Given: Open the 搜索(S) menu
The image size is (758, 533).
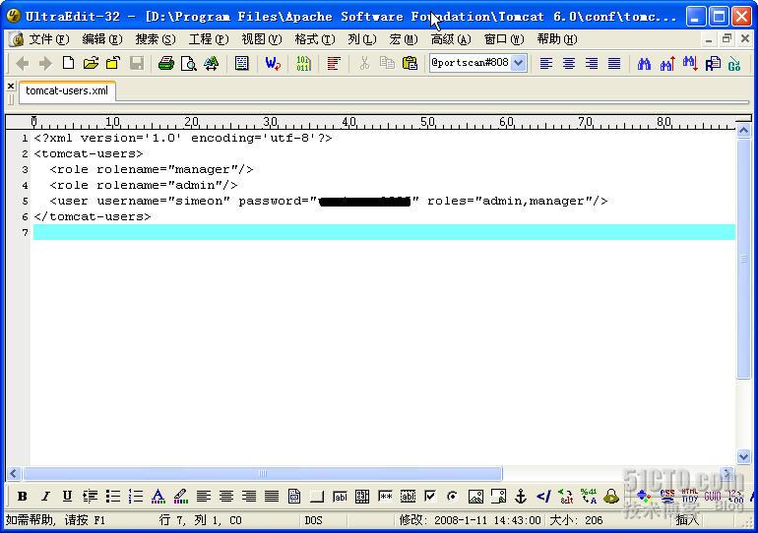Looking at the screenshot, I should 156,39.
